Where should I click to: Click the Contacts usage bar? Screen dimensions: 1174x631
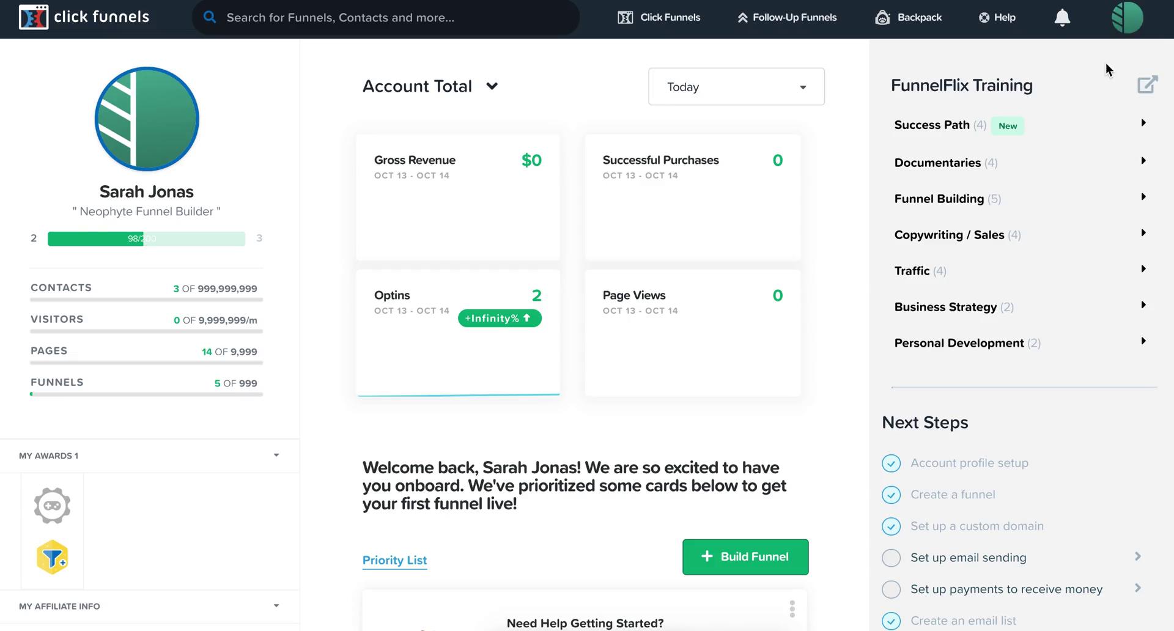(146, 300)
